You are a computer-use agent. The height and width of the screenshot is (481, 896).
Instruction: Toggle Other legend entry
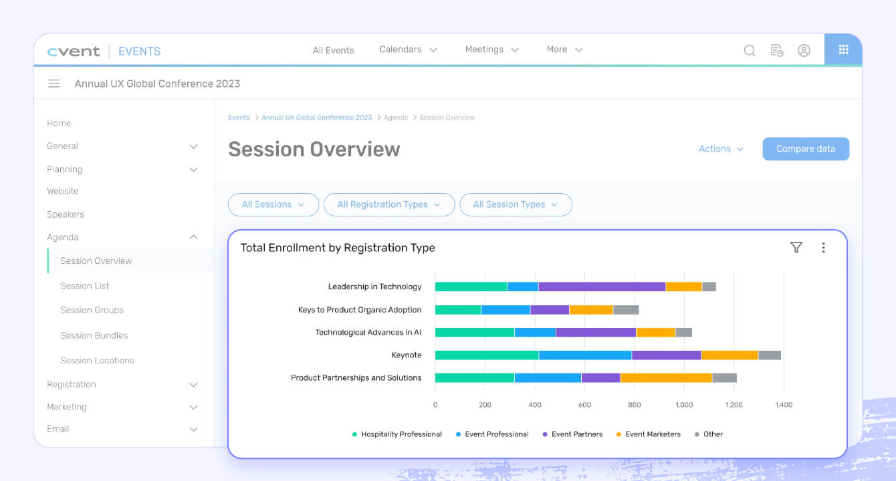[709, 434]
